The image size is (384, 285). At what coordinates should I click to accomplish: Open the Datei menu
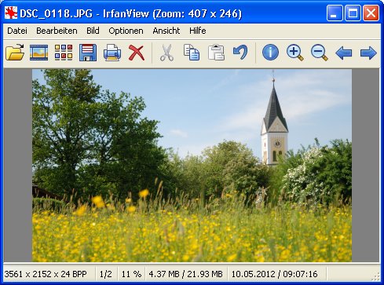click(x=17, y=31)
